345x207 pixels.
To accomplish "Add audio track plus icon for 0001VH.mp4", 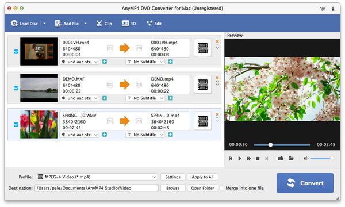I will tap(105, 62).
